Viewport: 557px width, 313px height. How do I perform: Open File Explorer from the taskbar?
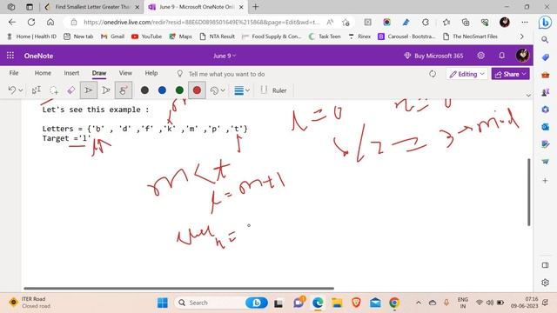(x=337, y=303)
